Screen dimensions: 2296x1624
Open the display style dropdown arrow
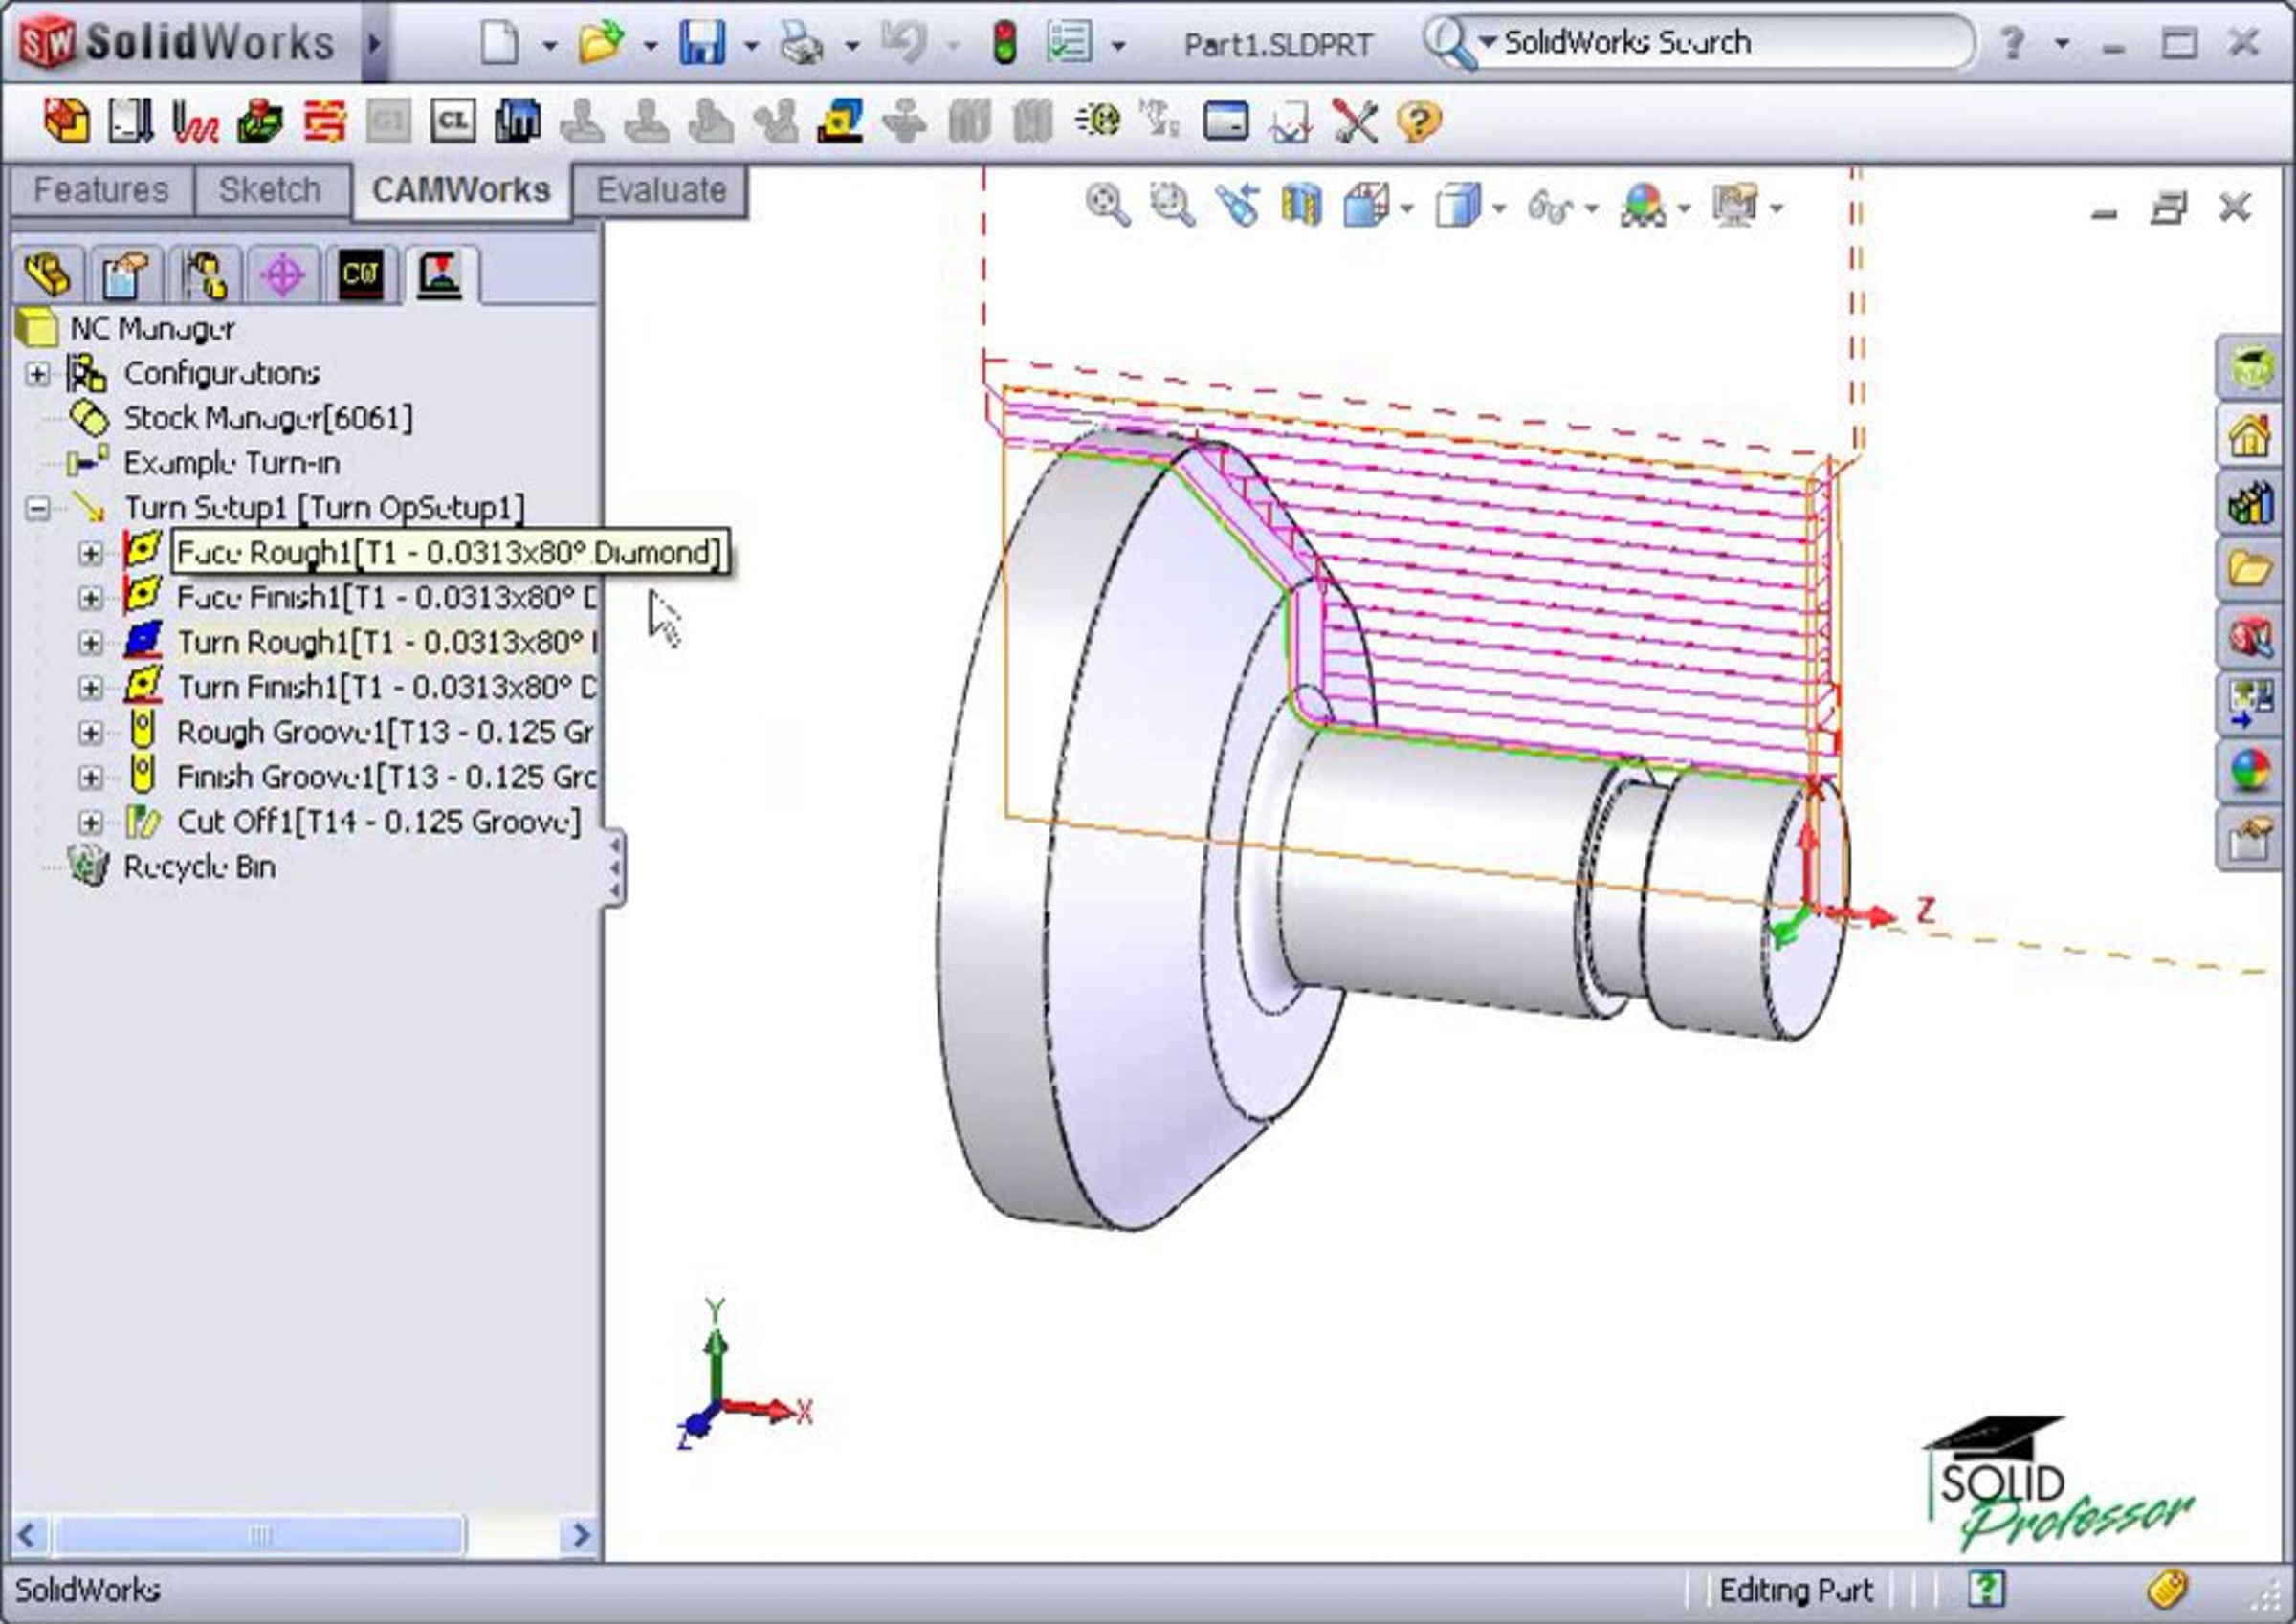[x=1499, y=209]
